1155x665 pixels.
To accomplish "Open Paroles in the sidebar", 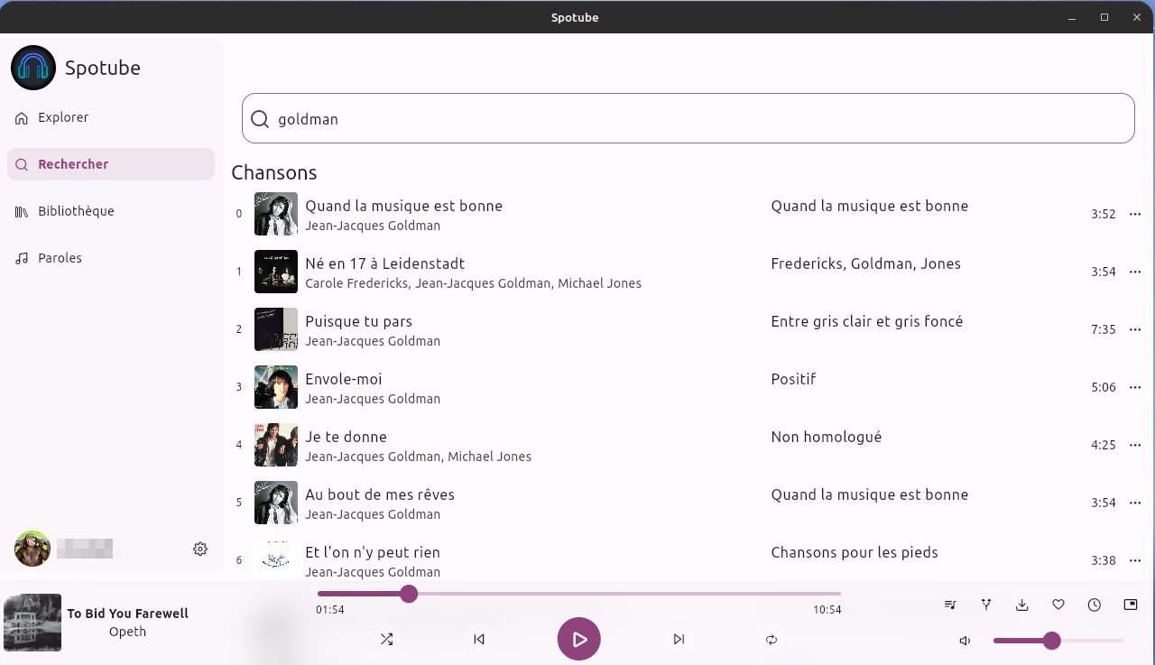I will pyautogui.click(x=60, y=258).
